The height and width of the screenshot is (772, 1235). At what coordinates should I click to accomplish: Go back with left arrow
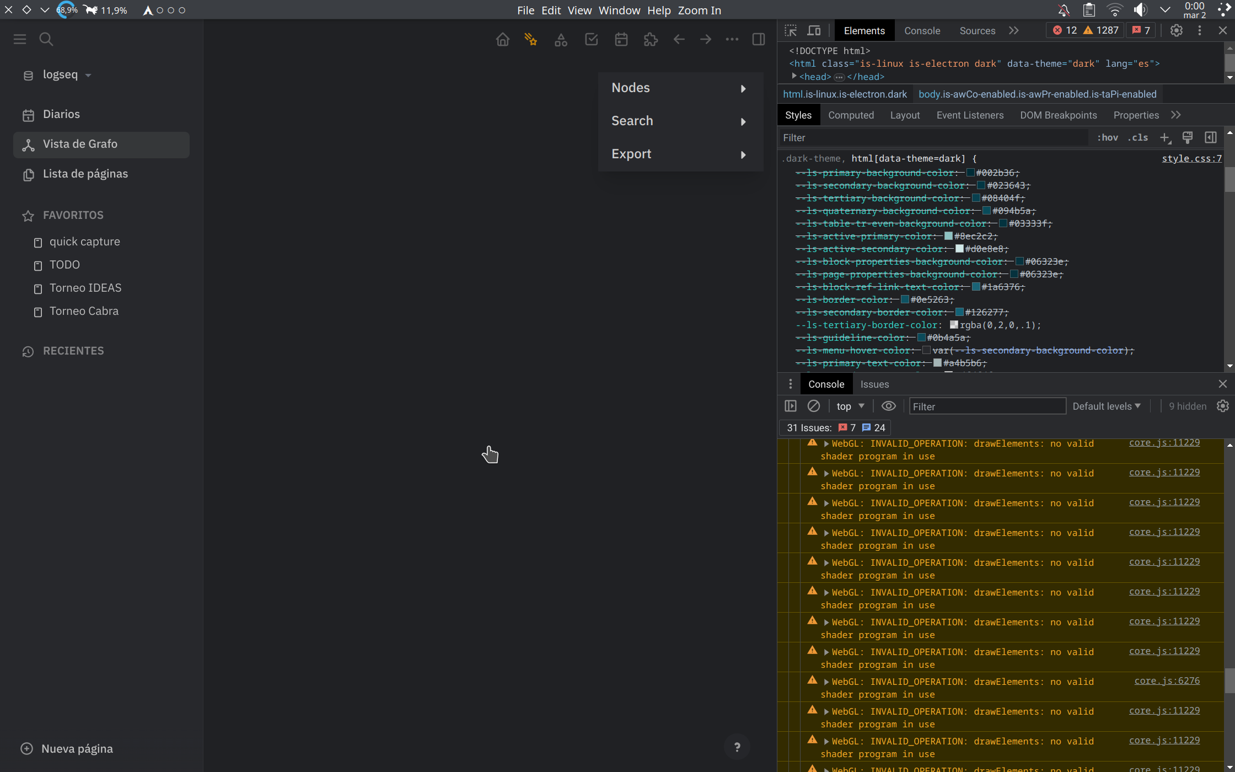tap(679, 39)
